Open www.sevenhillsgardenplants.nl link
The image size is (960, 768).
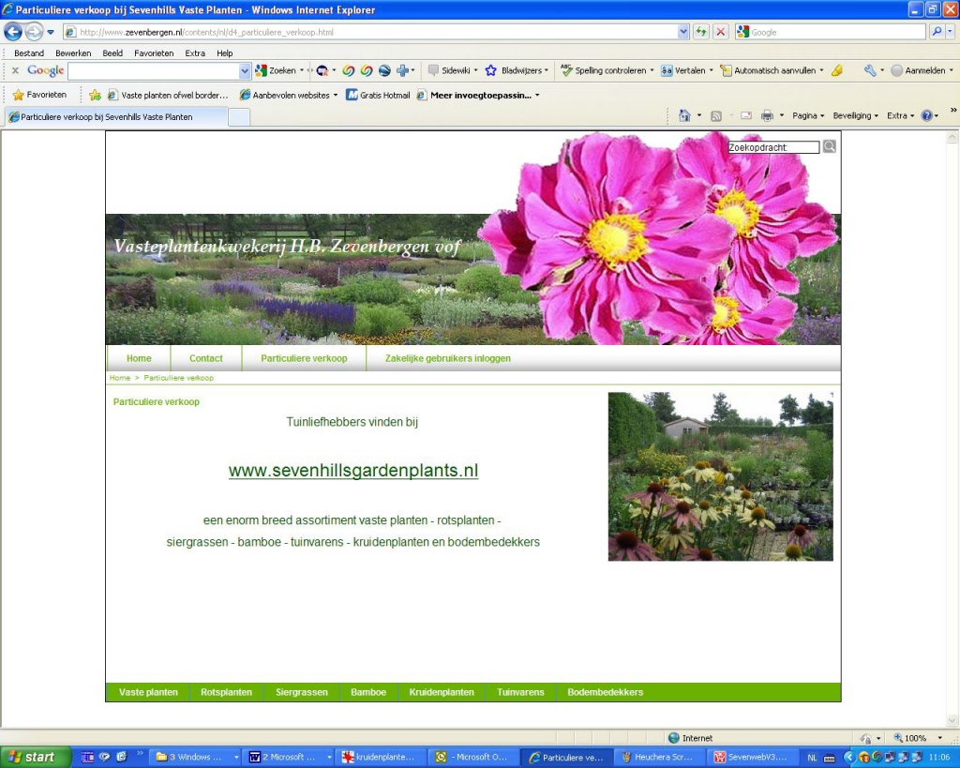353,471
